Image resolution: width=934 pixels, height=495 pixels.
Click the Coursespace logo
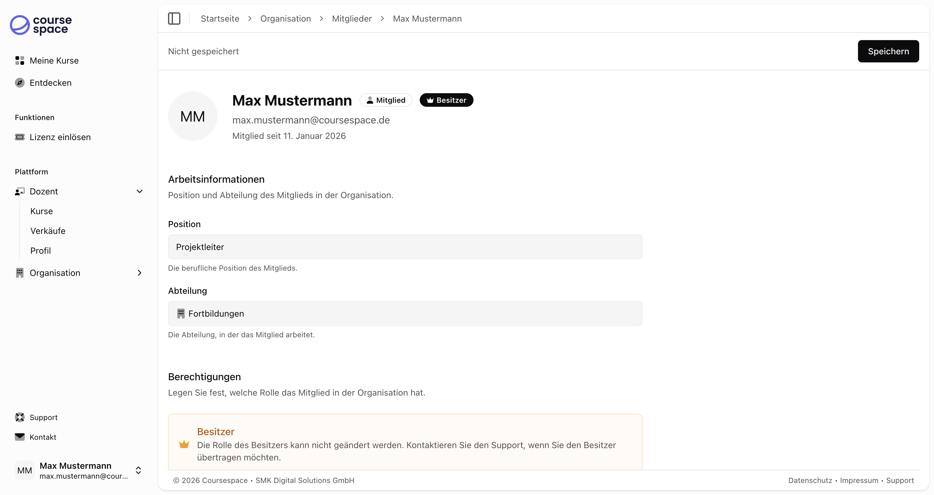[x=40, y=25]
